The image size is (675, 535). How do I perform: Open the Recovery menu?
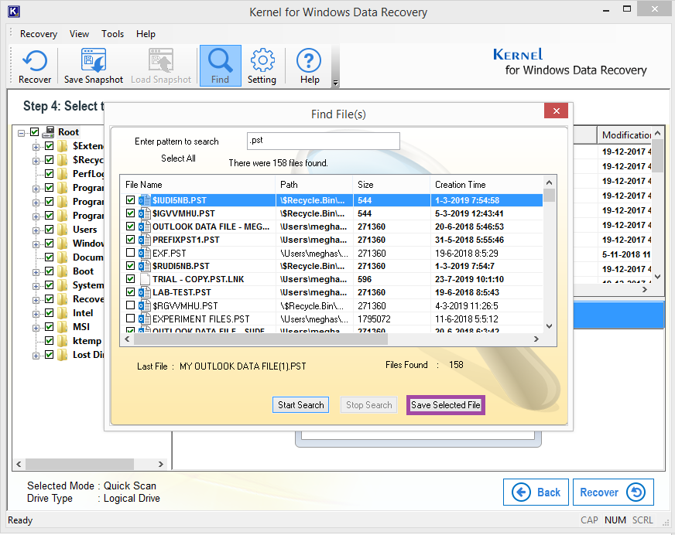point(39,34)
